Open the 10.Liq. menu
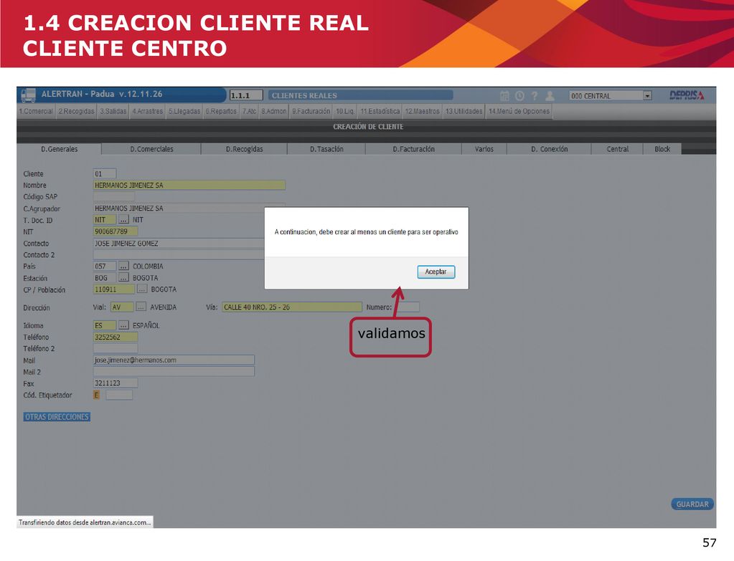This screenshot has height=561, width=734. pos(345,111)
